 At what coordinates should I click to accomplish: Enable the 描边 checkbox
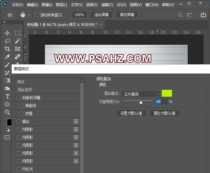[x=18, y=121]
